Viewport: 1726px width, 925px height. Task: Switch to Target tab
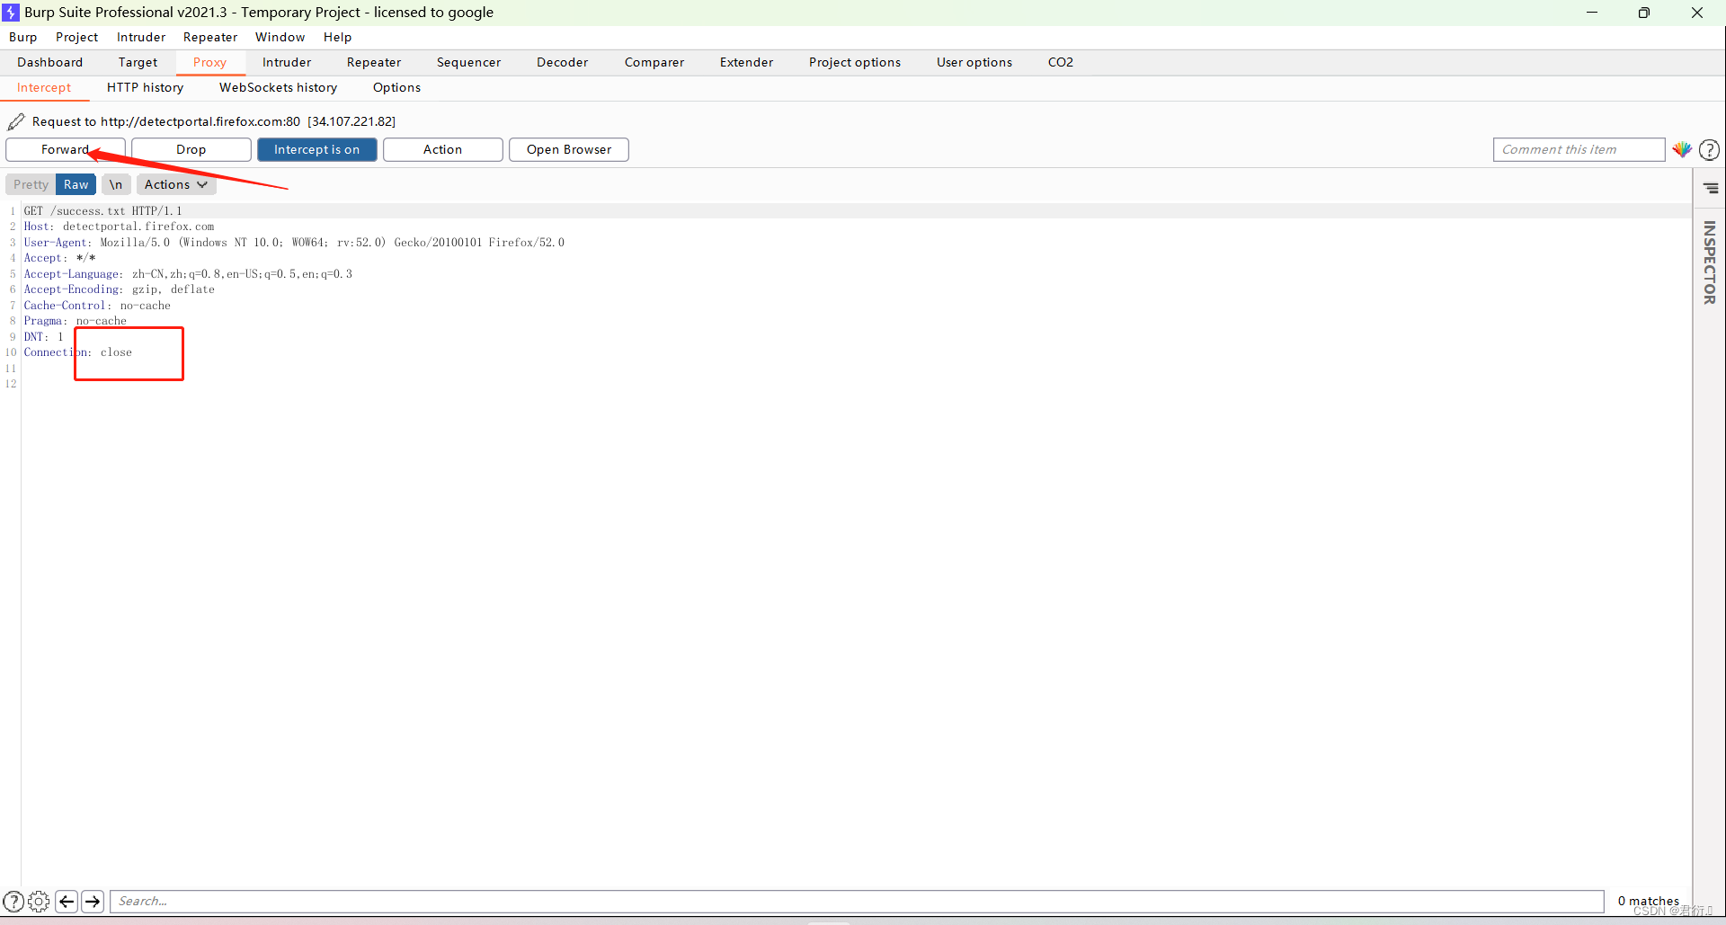138,62
